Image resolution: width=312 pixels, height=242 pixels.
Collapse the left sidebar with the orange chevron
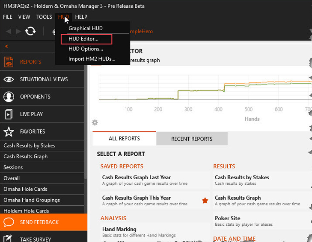6,46
